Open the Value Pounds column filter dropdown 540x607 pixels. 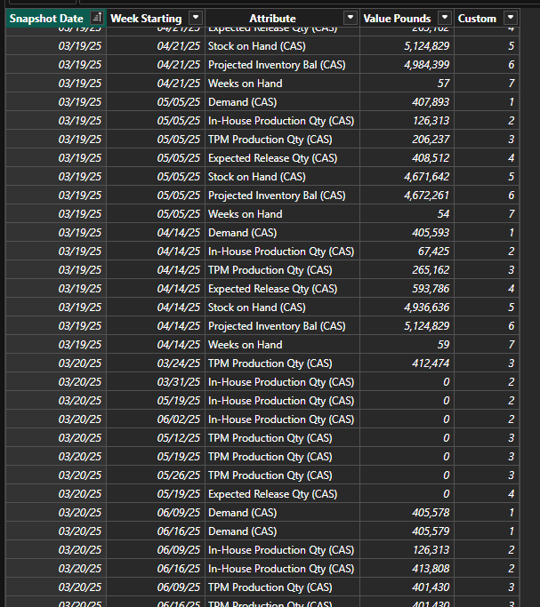coord(444,18)
